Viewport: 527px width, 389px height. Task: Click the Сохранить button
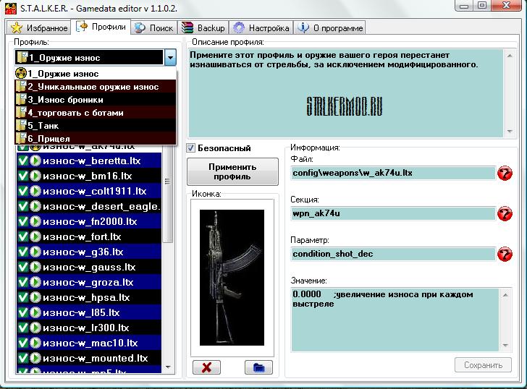pos(483,365)
